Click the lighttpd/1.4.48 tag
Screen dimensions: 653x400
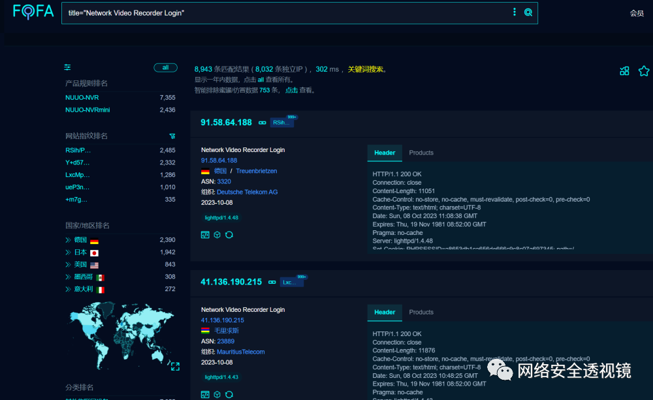coord(221,218)
